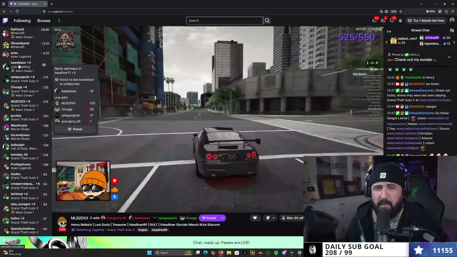Open ProdigyAces channel in sidebar
This screenshot has width=457, height=257.
click(x=26, y=166)
